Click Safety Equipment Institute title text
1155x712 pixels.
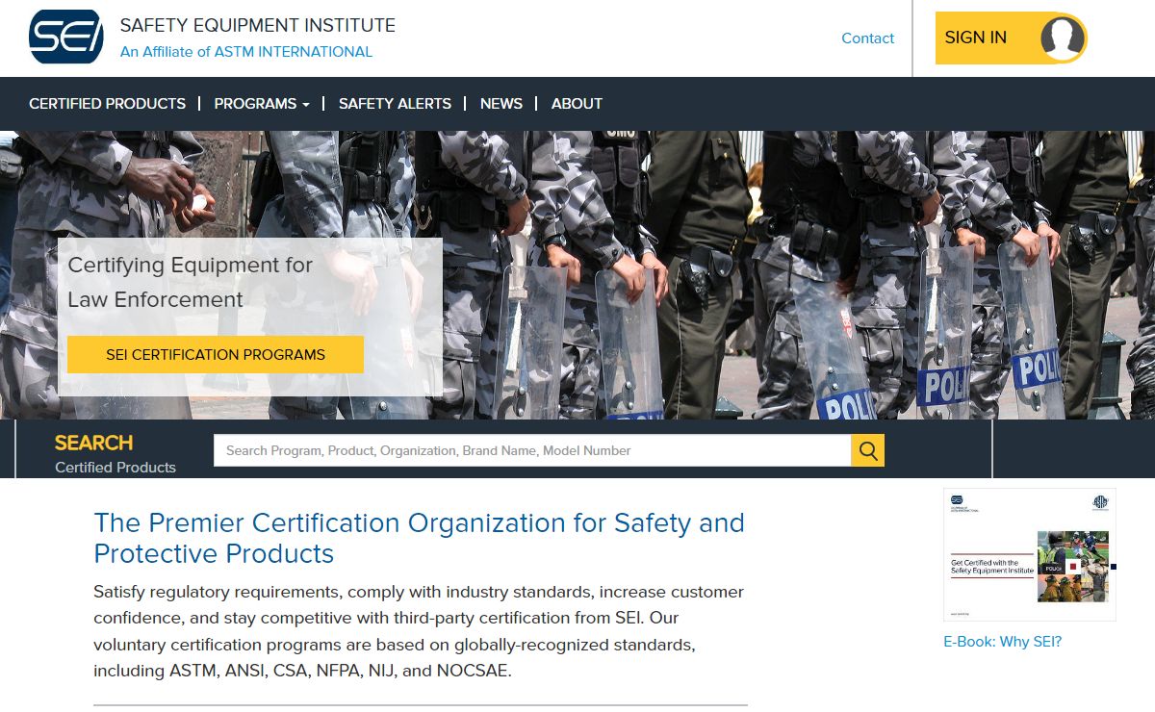tap(258, 25)
